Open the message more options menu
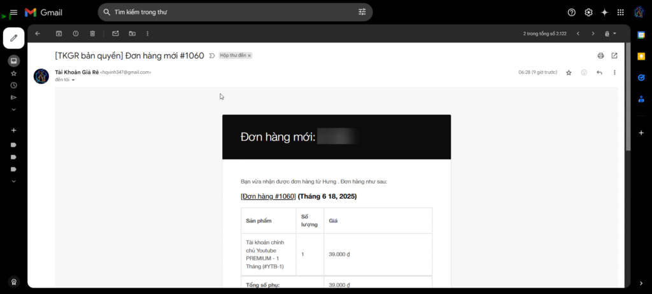Image resolution: width=652 pixels, height=294 pixels. 614,72
